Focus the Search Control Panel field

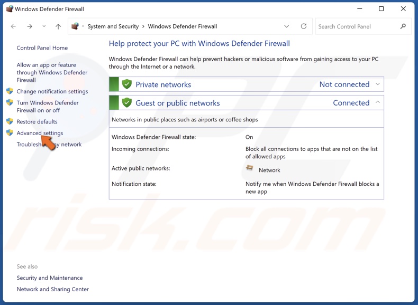point(357,26)
